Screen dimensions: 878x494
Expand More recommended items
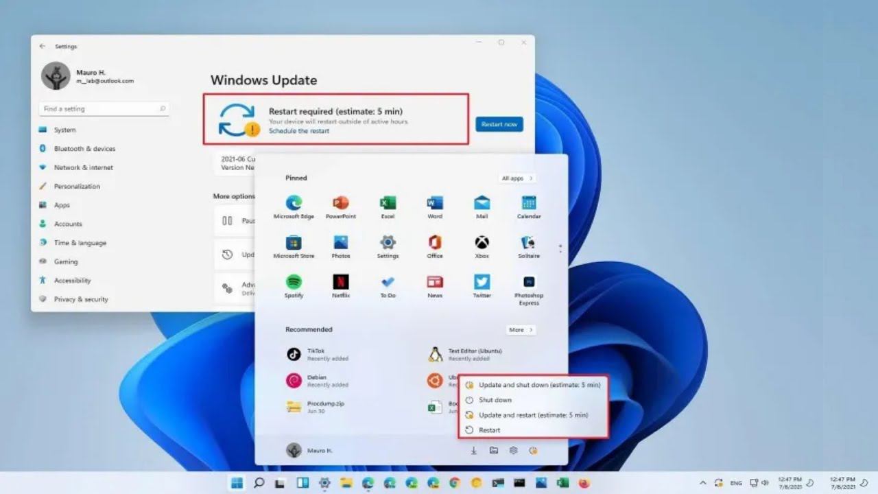click(521, 330)
